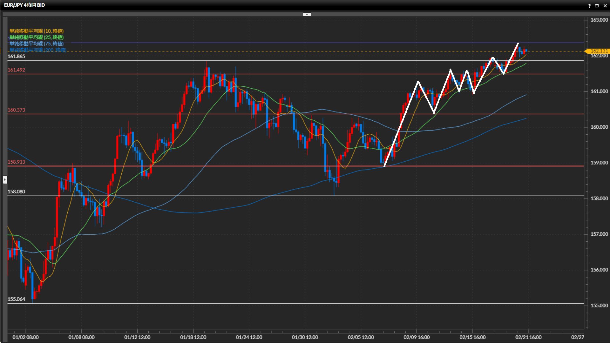The width and height of the screenshot is (610, 343).
Task: Select the 25-period moving average legend
Action: pos(37,37)
